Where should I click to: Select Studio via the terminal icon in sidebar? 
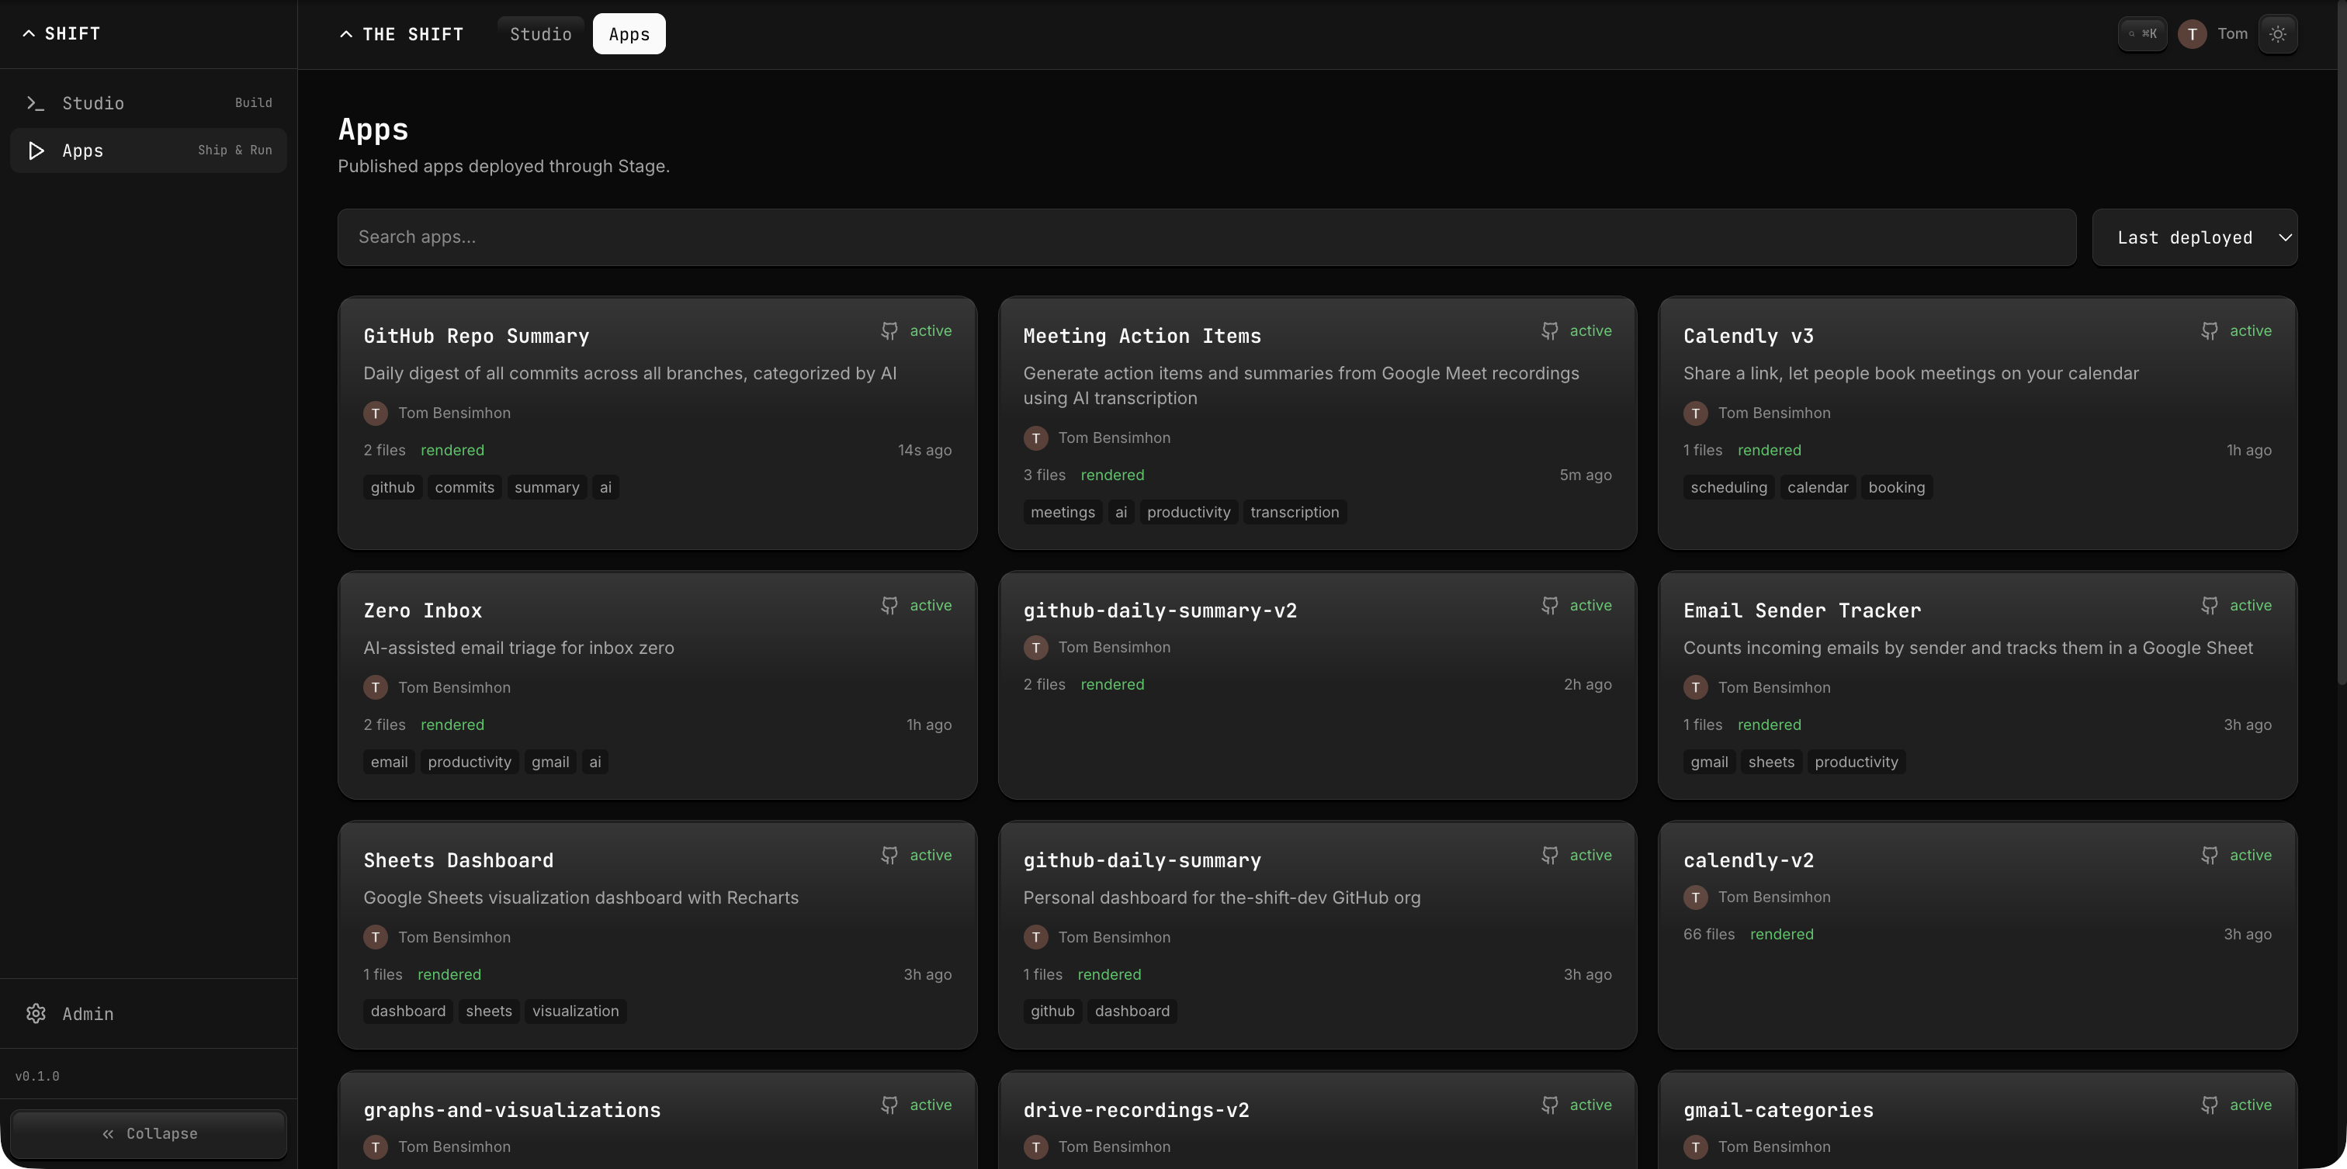[36, 103]
